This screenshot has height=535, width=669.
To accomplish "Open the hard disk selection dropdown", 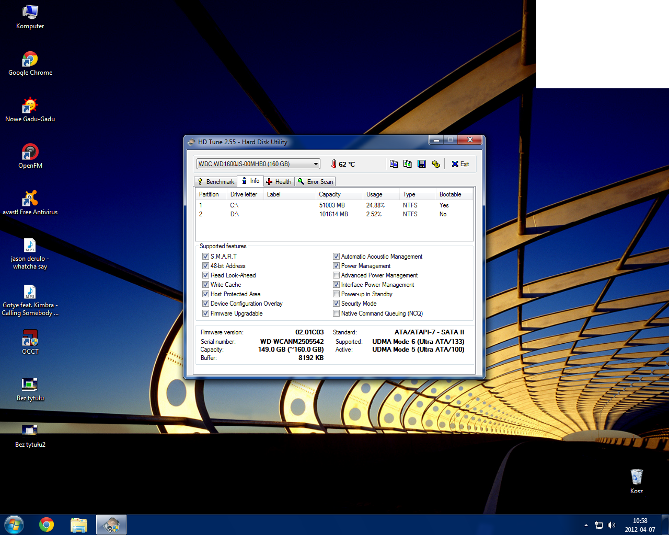I will click(258, 164).
